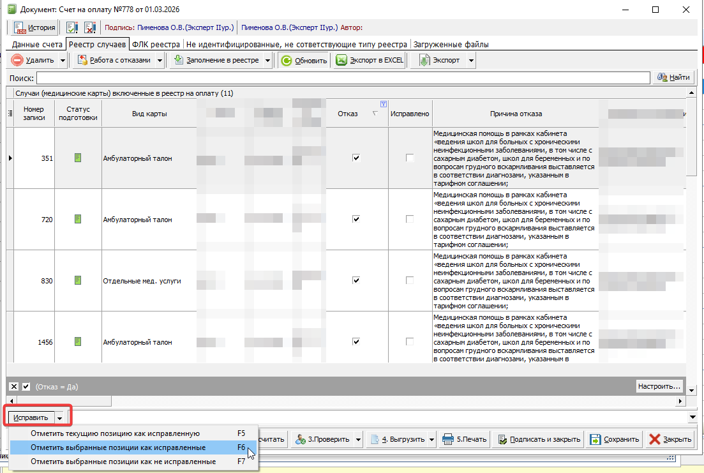Click the Обновить refresh button
Viewport: 704px width, 473px height.
(x=304, y=61)
